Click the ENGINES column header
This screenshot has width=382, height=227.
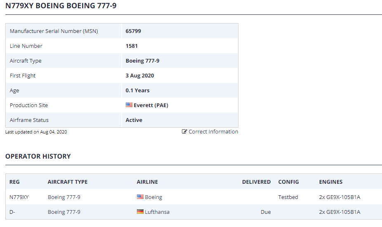click(331, 182)
